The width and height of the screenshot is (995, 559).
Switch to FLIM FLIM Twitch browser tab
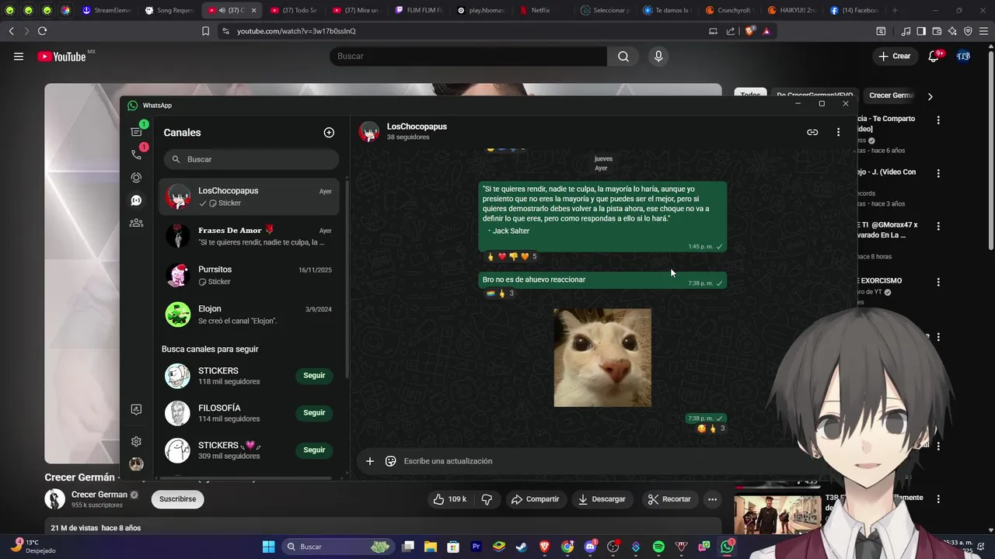click(x=420, y=10)
